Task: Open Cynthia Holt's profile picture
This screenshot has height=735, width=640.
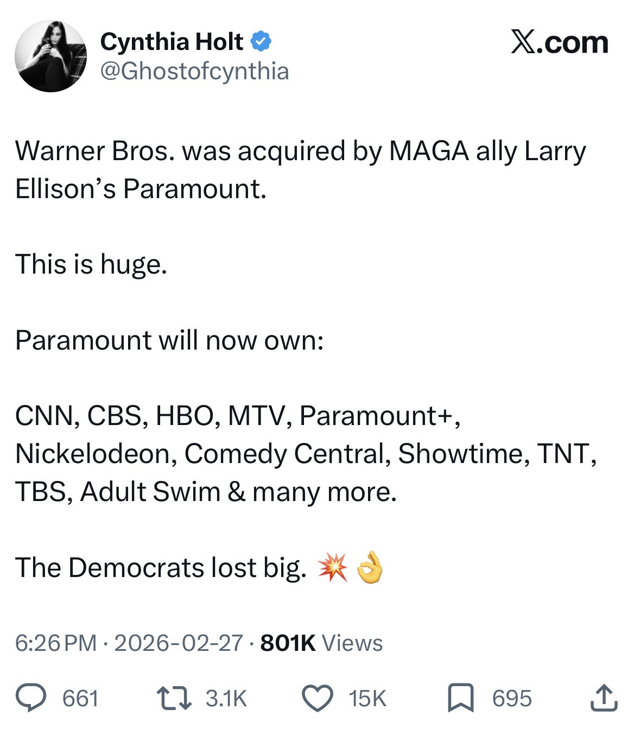Action: 50,56
